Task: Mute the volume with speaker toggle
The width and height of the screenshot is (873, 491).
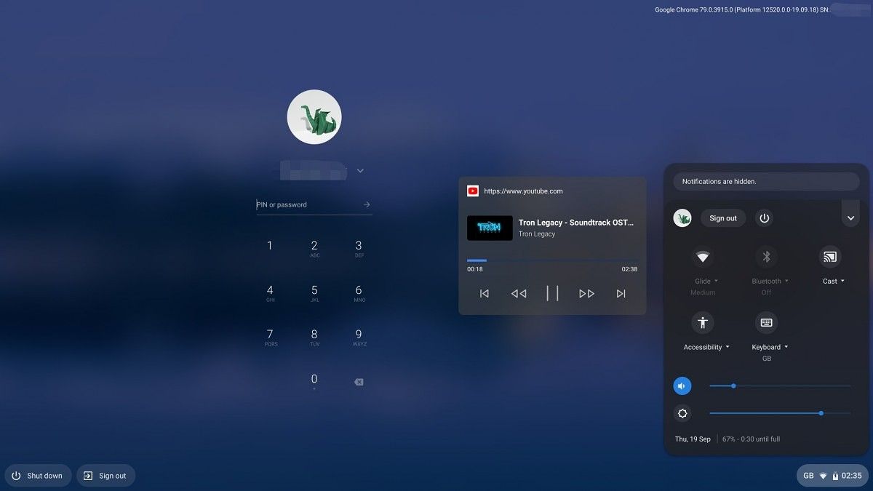Action: coord(682,386)
